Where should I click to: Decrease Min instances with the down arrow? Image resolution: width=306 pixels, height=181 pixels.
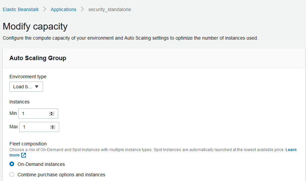[51, 115]
